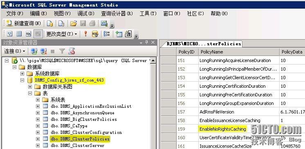Expand dbo.DRMS_ClusterPolicies table node

pyautogui.click(x=38, y=139)
